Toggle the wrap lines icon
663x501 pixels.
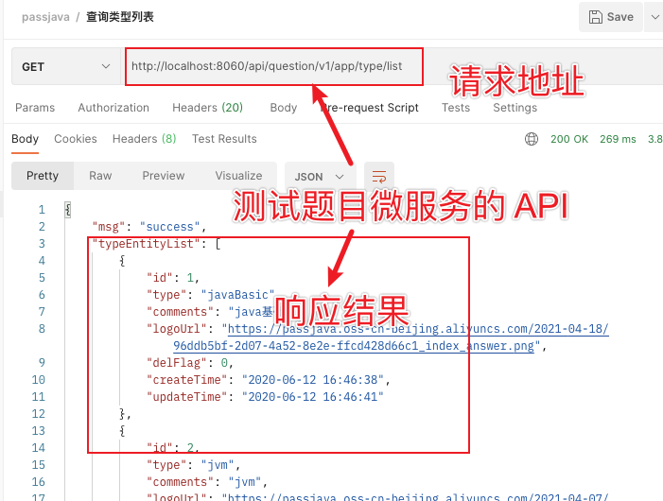click(379, 176)
